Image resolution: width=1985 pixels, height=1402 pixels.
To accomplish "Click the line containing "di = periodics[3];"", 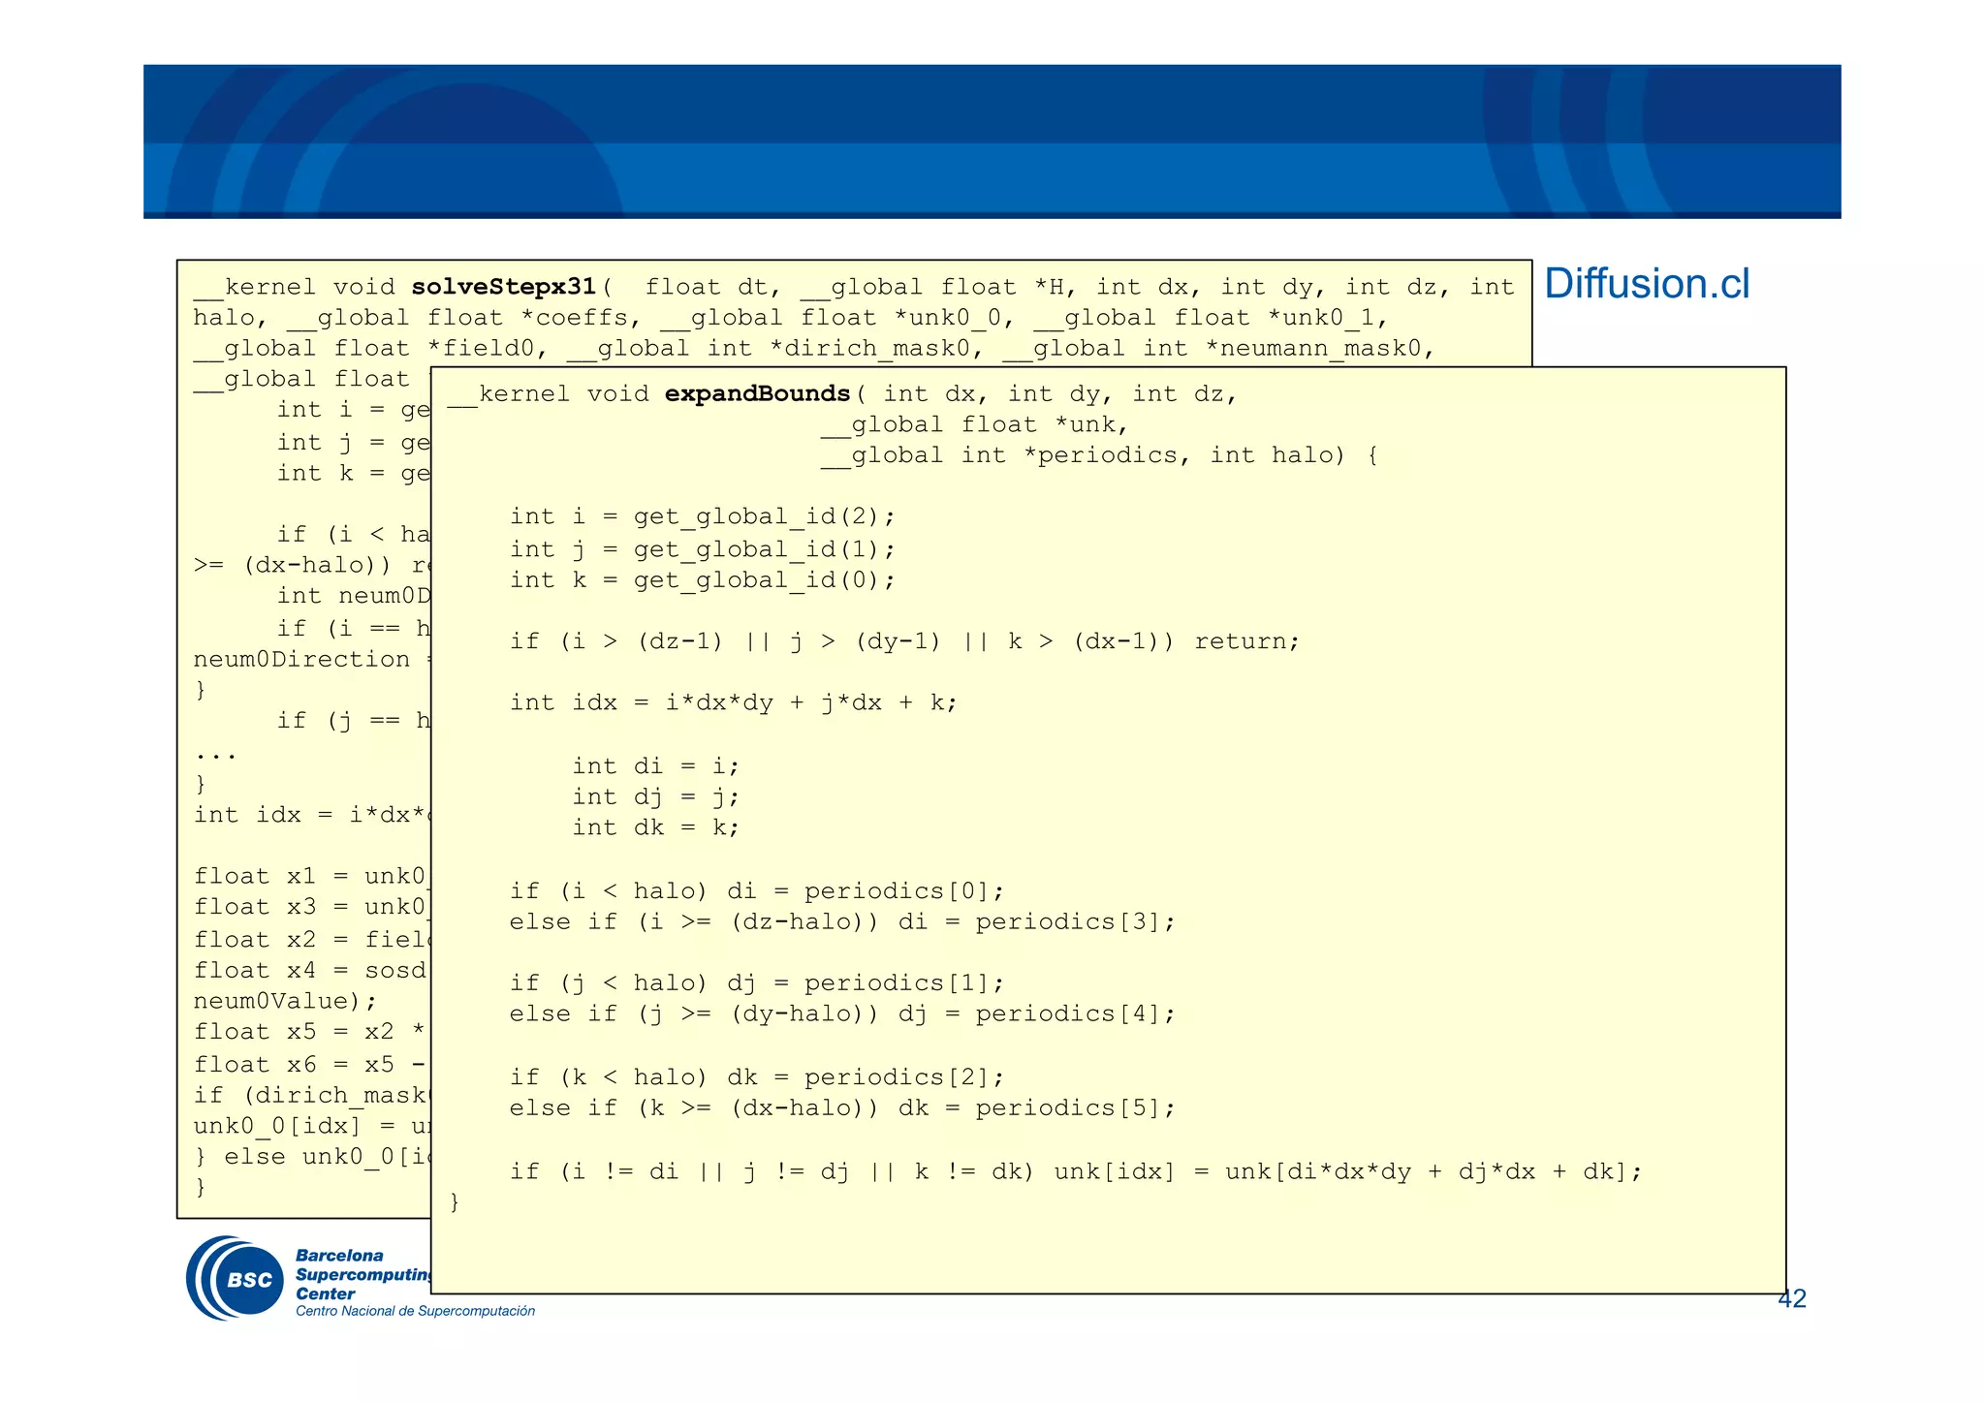I will coord(842,921).
